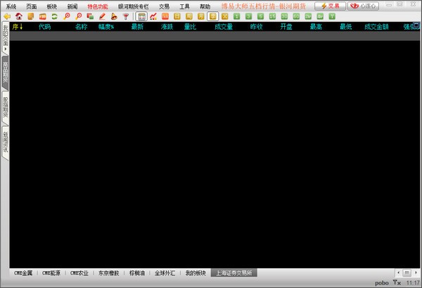Select the 60-minute period icon
422x288 pixels.
[296, 16]
